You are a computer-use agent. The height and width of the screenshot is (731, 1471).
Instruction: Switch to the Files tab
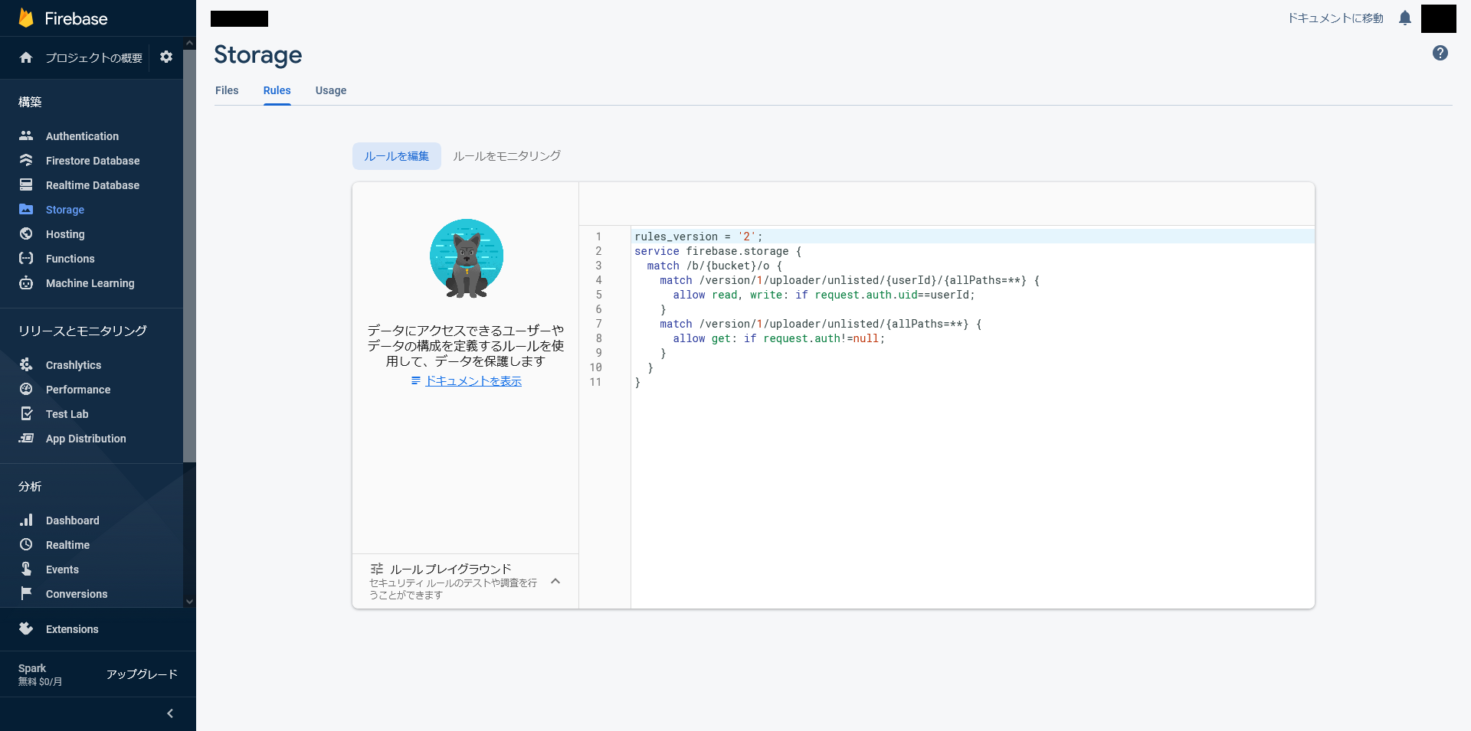pos(227,90)
